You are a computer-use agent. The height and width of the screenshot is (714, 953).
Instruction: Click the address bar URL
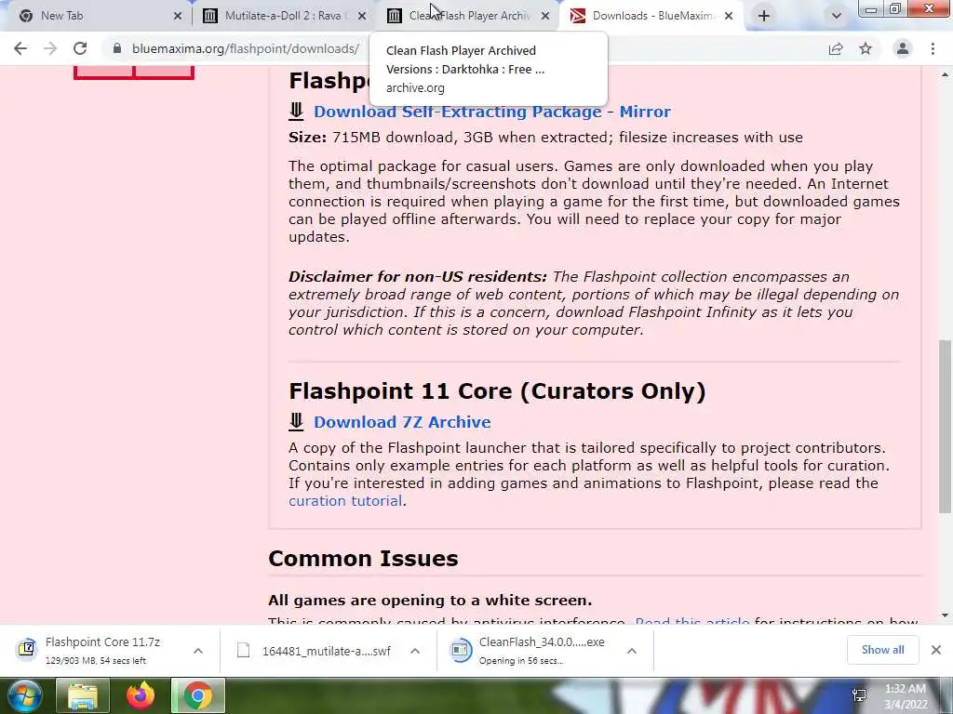click(x=246, y=48)
